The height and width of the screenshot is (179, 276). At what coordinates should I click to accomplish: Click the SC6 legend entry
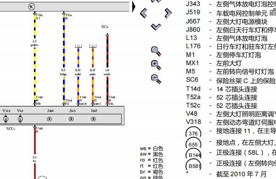tap(231, 80)
